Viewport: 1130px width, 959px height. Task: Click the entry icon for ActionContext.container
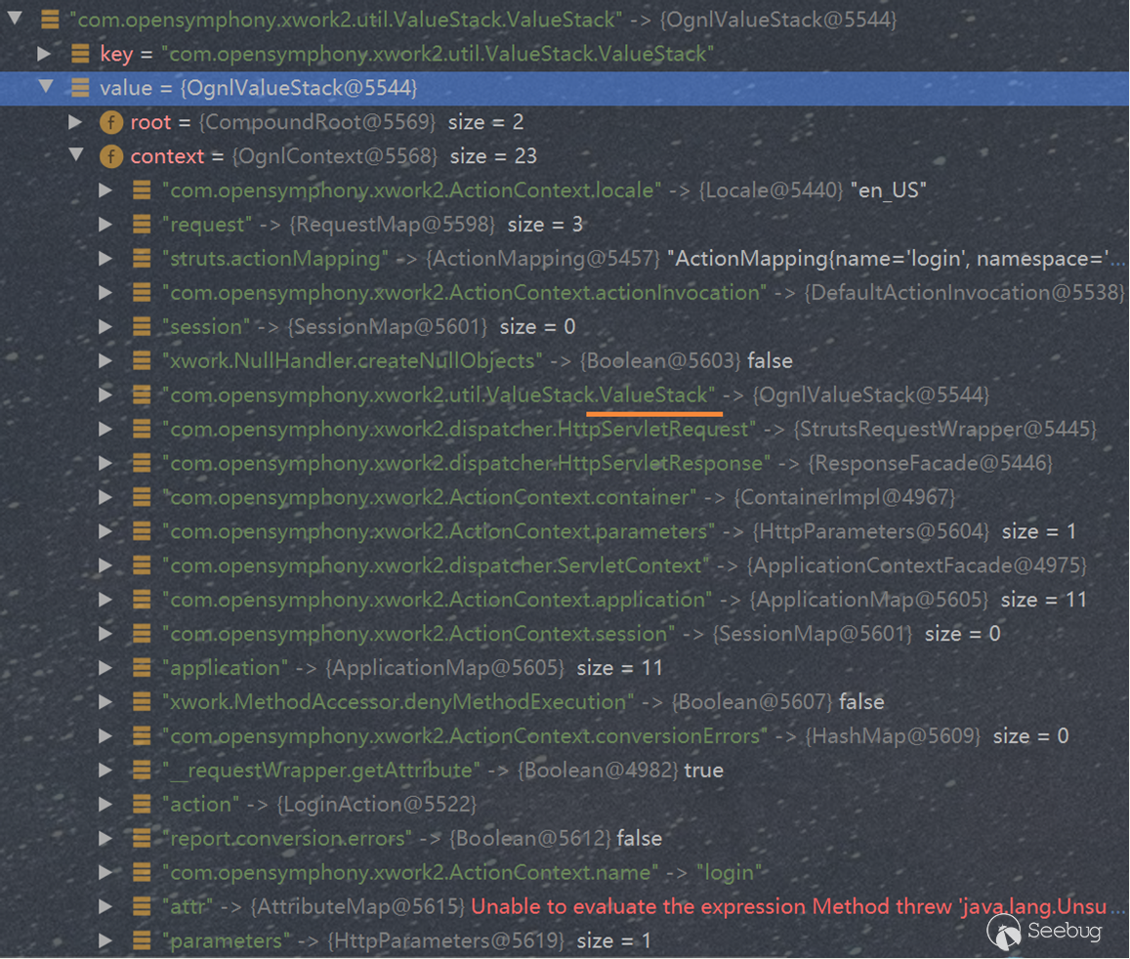142,497
